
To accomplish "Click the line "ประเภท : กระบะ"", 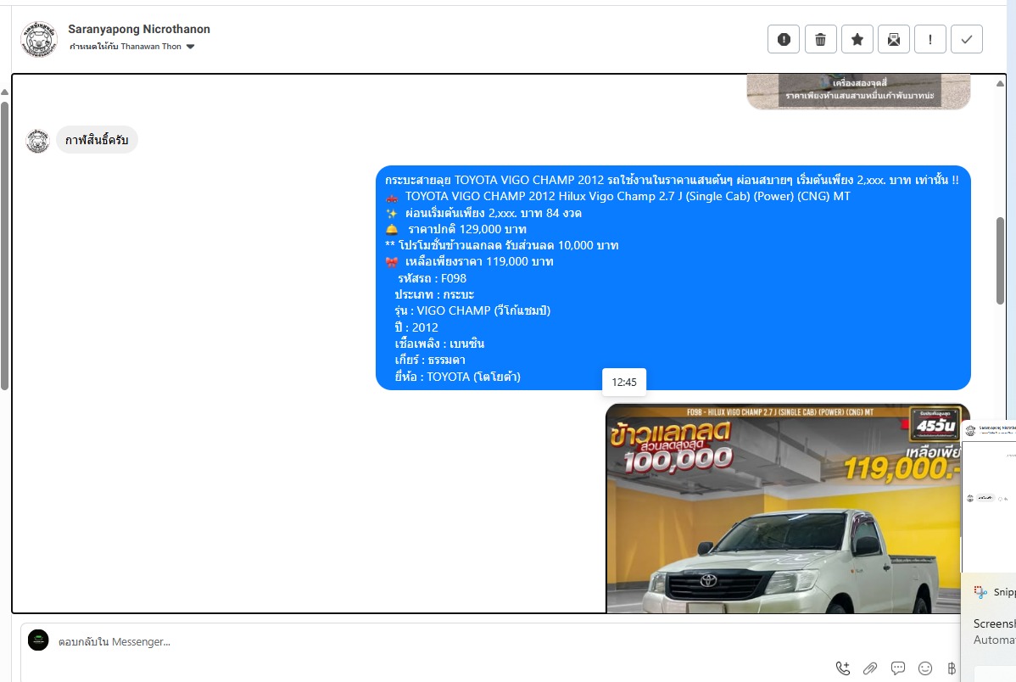I will click(434, 294).
